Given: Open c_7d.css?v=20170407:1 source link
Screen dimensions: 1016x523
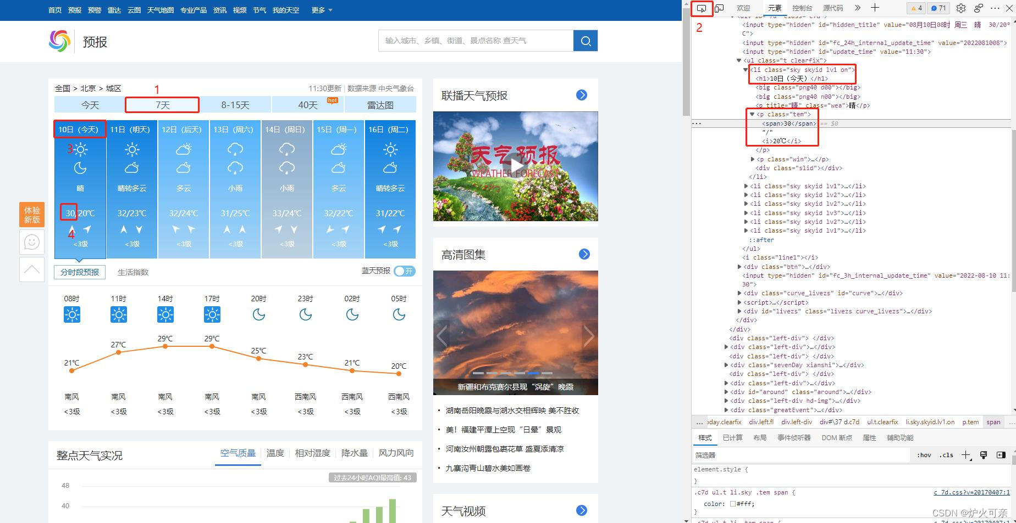Looking at the screenshot, I should coord(972,492).
